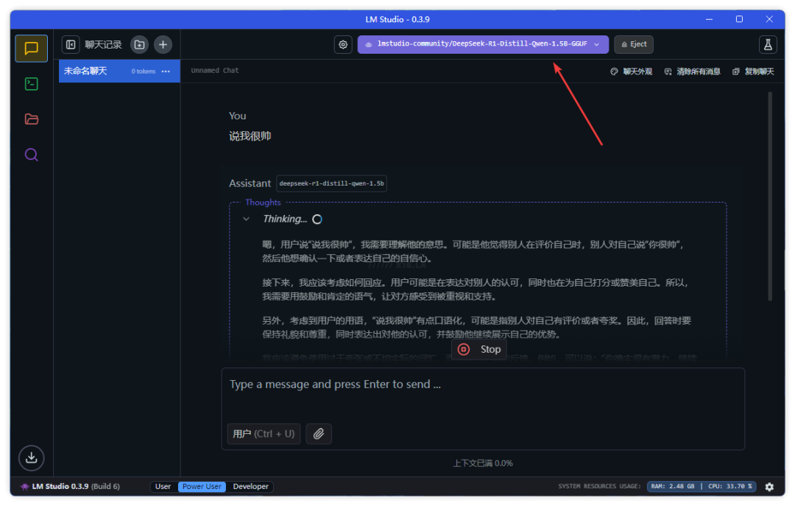
Task: Start a new chat with plus icon
Action: (163, 45)
